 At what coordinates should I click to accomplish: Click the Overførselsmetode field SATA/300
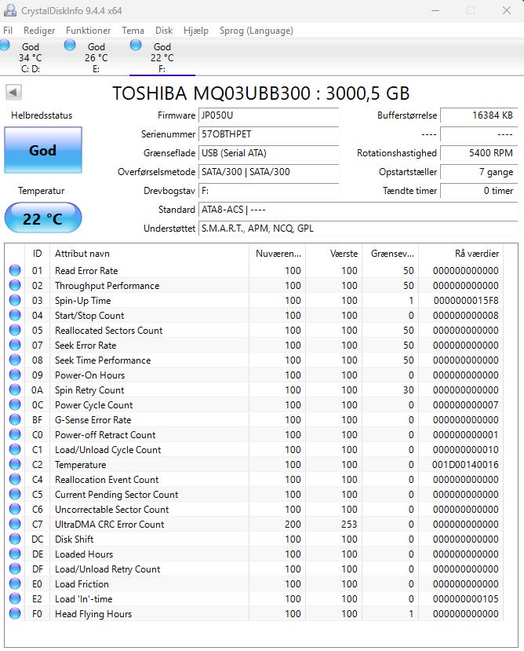pyautogui.click(x=269, y=172)
